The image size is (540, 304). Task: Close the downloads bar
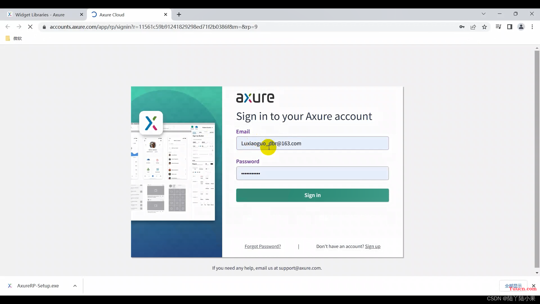pos(534,286)
